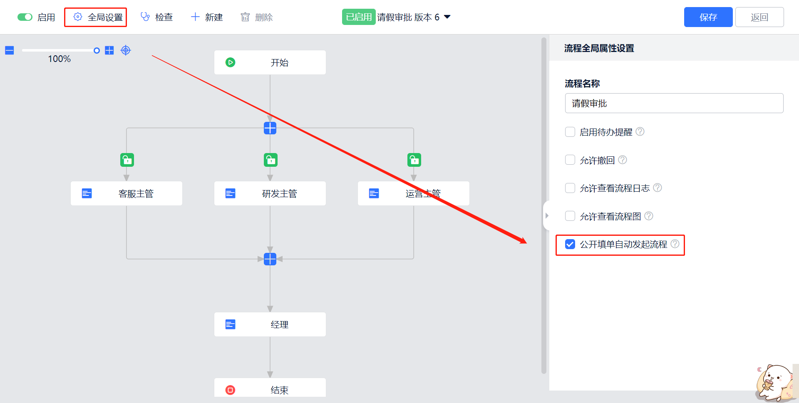Click the zoom-in plus icon

point(109,50)
